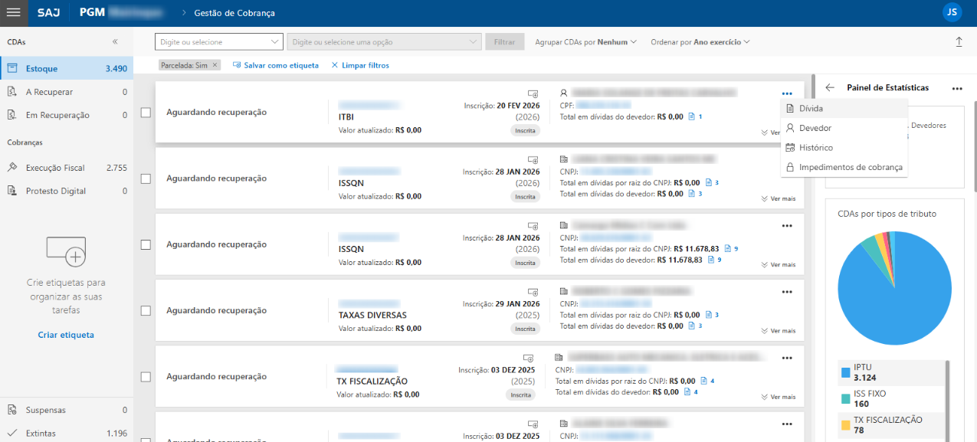Go back using Painel de Estatísticas arrow
Screen dimensions: 977x442
pyautogui.click(x=830, y=88)
